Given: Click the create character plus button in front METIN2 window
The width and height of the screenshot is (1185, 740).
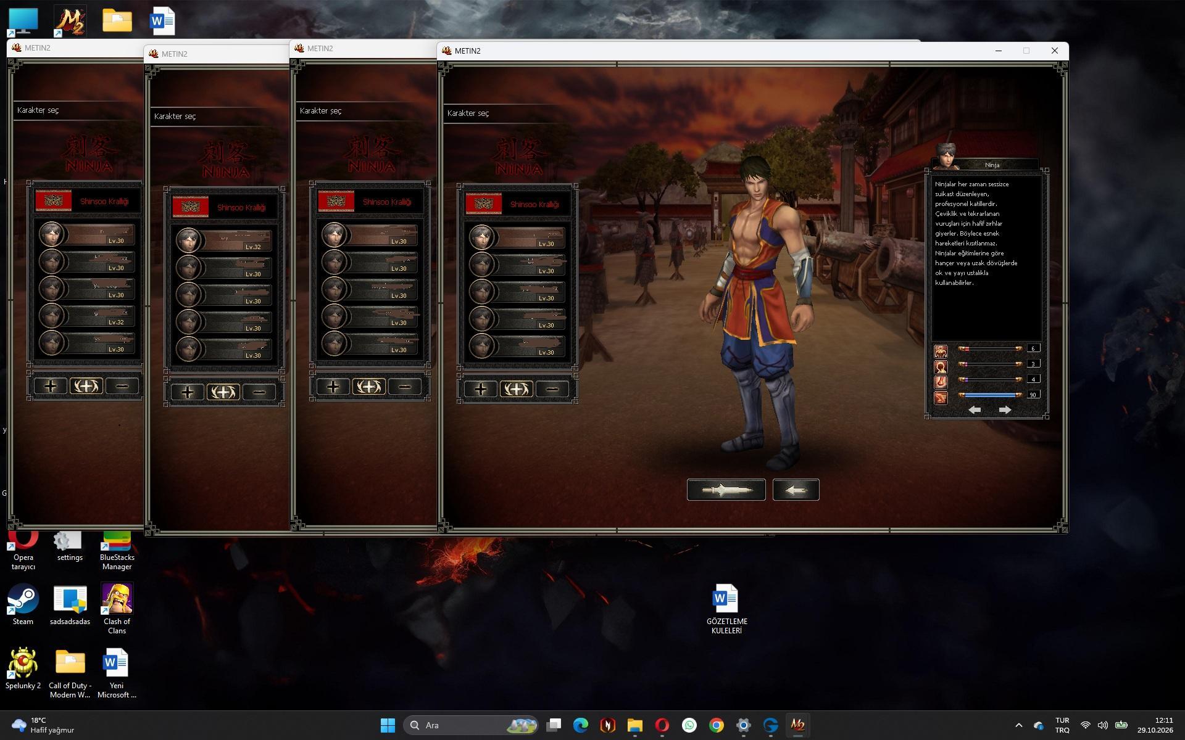Looking at the screenshot, I should coord(480,389).
